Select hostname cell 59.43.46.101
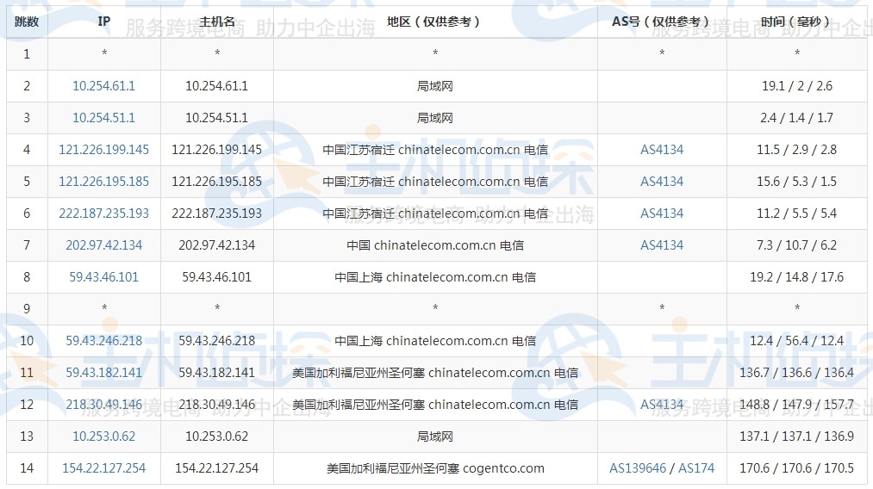873x489 pixels. coord(217,277)
